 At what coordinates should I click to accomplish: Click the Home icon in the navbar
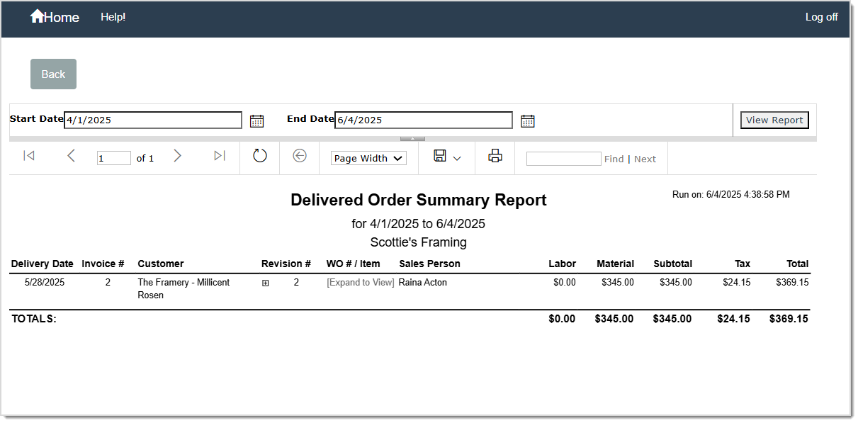point(38,16)
